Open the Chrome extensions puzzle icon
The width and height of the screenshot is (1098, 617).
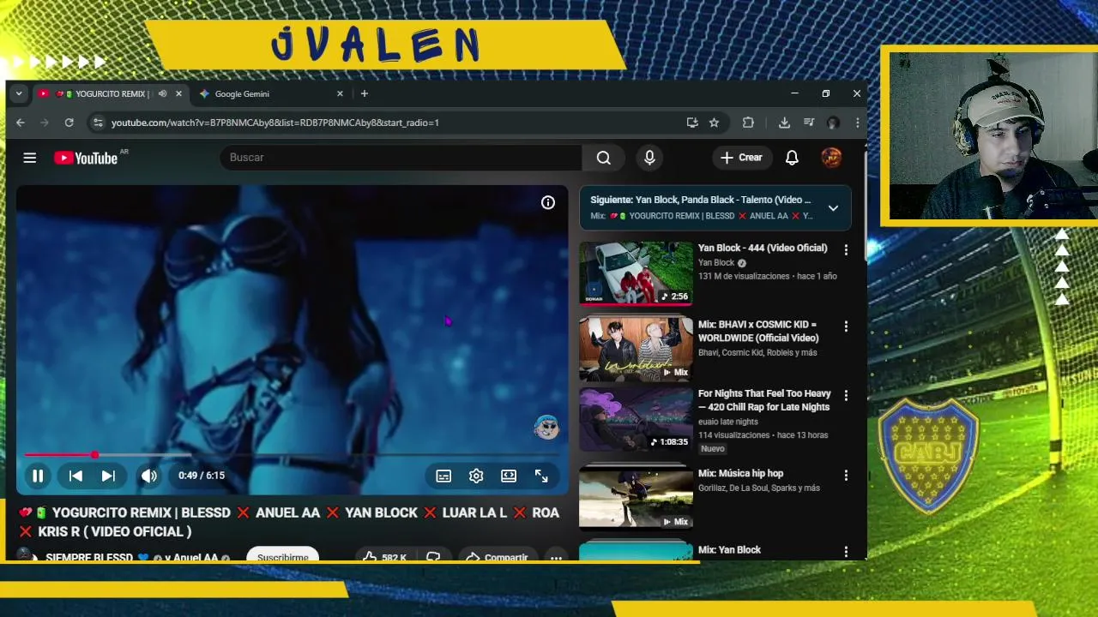point(748,123)
